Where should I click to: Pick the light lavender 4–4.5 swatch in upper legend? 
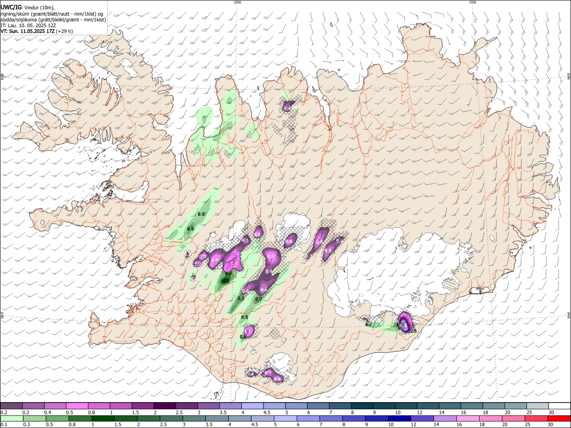coord(252,406)
